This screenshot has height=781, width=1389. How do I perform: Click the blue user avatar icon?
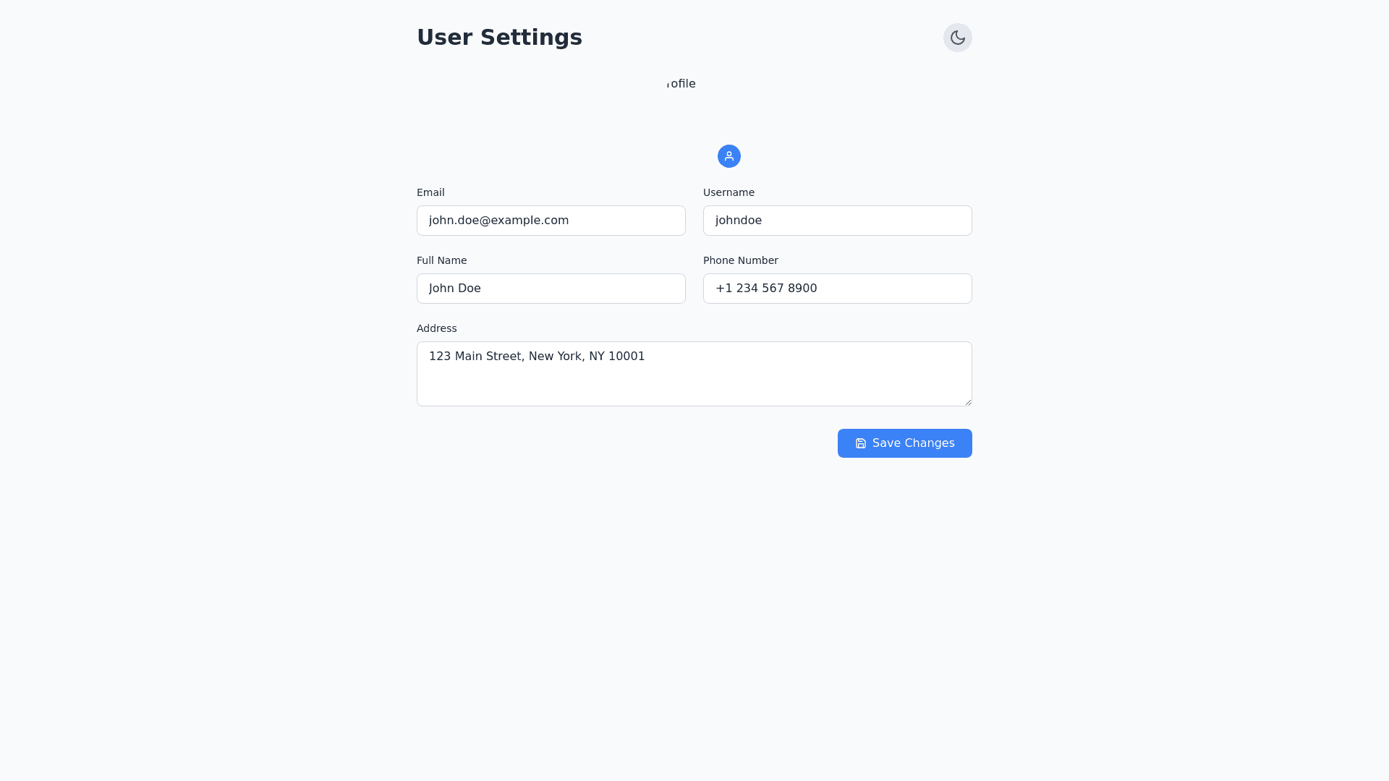(729, 156)
